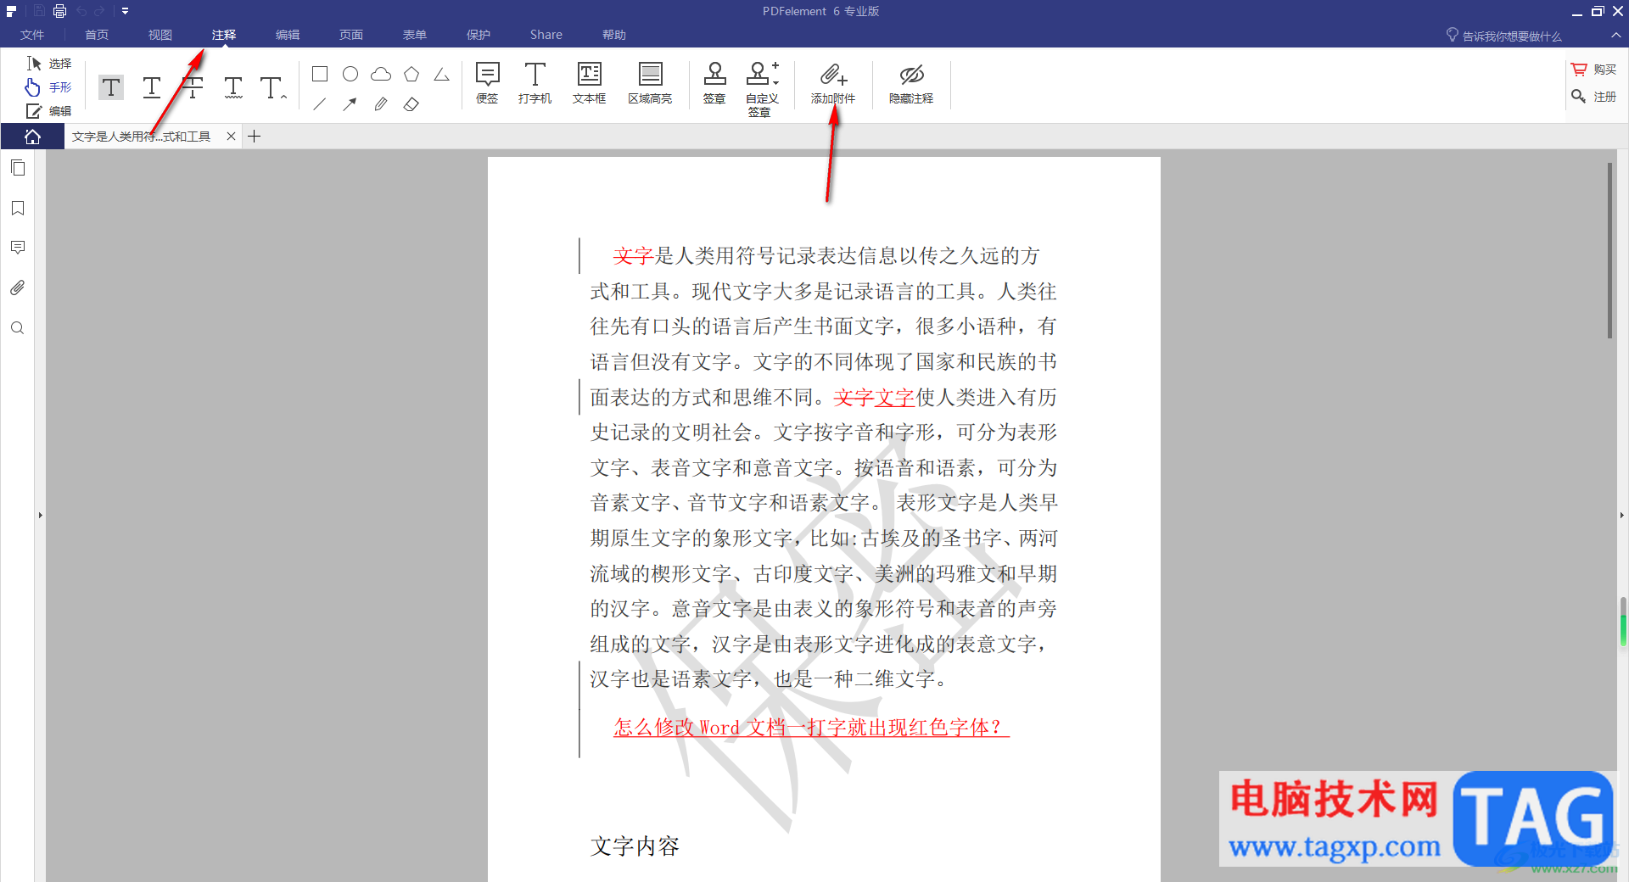Select the oval shape tool
The image size is (1629, 882).
[x=350, y=74]
